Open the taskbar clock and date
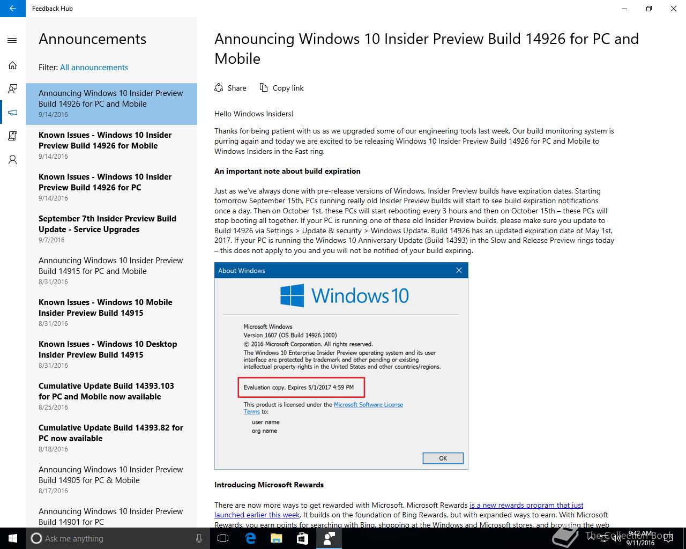This screenshot has height=549, width=686. click(x=640, y=538)
